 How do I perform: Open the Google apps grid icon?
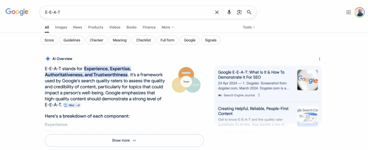click(x=349, y=13)
